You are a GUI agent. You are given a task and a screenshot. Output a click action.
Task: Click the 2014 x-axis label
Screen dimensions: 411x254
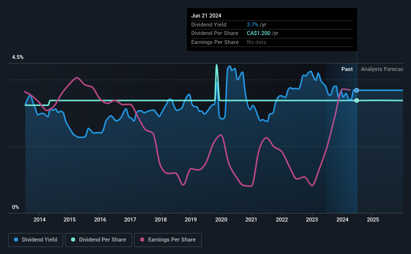click(x=40, y=219)
